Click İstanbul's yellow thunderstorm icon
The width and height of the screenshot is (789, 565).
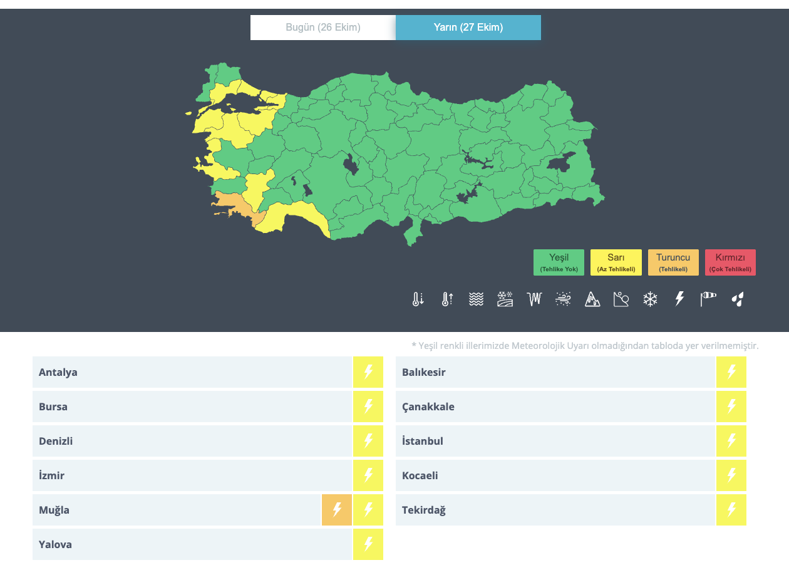click(x=731, y=441)
